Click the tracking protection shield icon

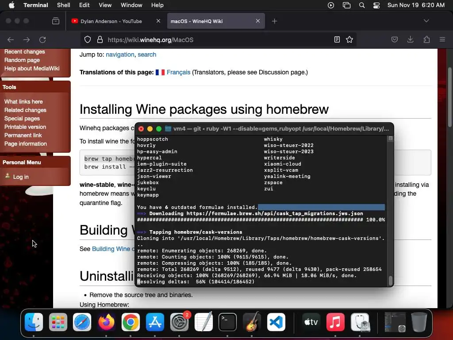click(x=88, y=39)
